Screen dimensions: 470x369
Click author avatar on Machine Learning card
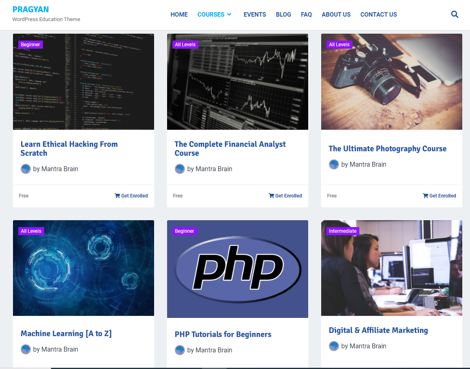pyautogui.click(x=26, y=349)
